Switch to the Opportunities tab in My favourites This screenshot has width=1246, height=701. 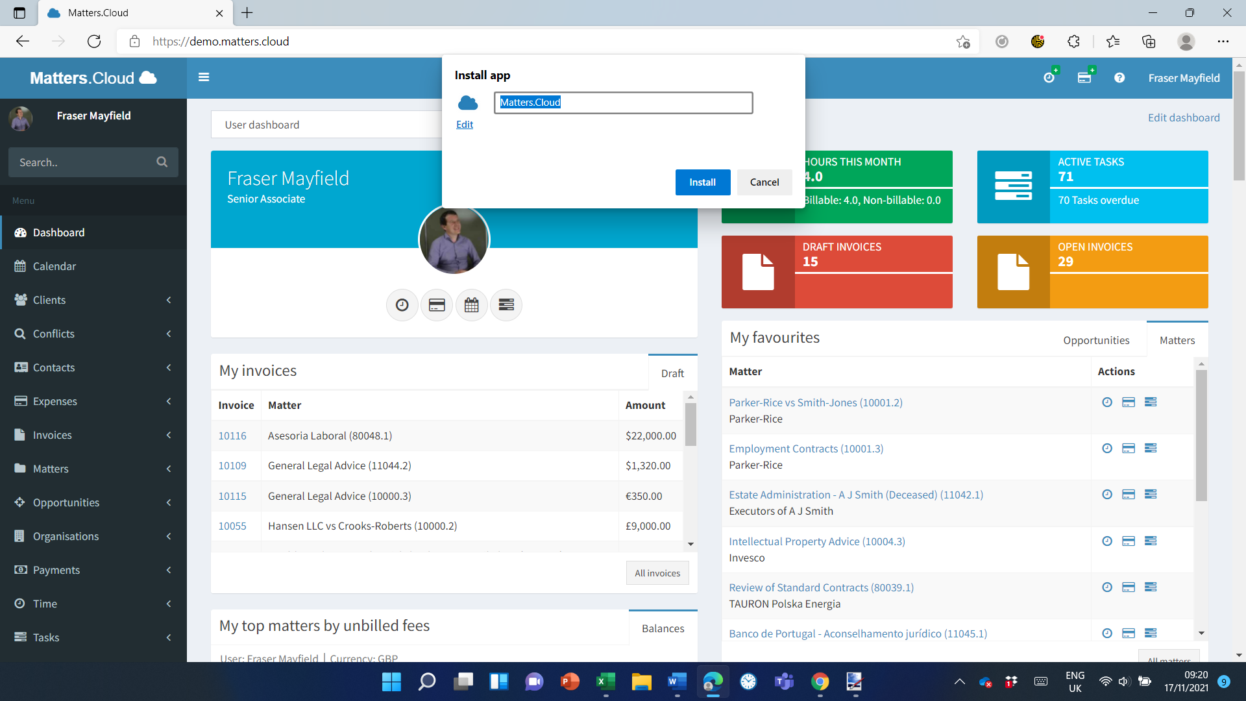[x=1097, y=339]
